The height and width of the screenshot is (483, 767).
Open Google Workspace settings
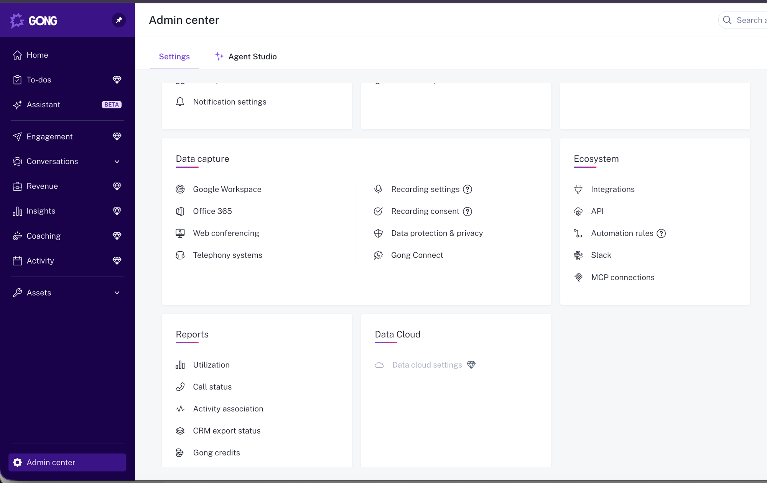tap(227, 189)
